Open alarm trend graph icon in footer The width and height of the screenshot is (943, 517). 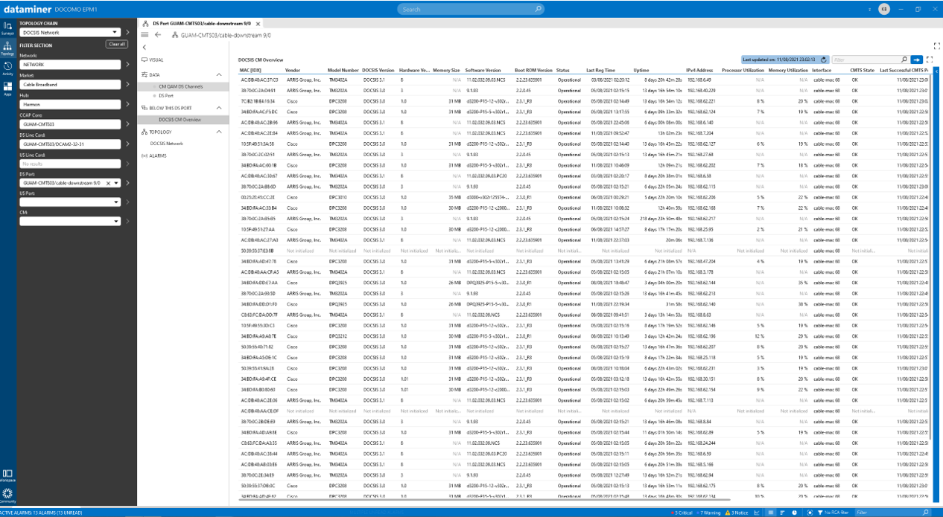[x=758, y=513]
